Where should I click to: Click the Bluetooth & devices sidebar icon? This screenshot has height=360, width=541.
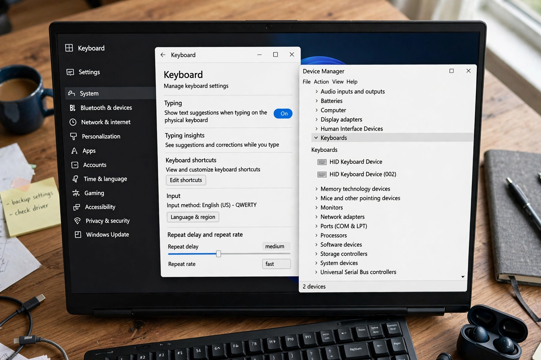coord(72,108)
